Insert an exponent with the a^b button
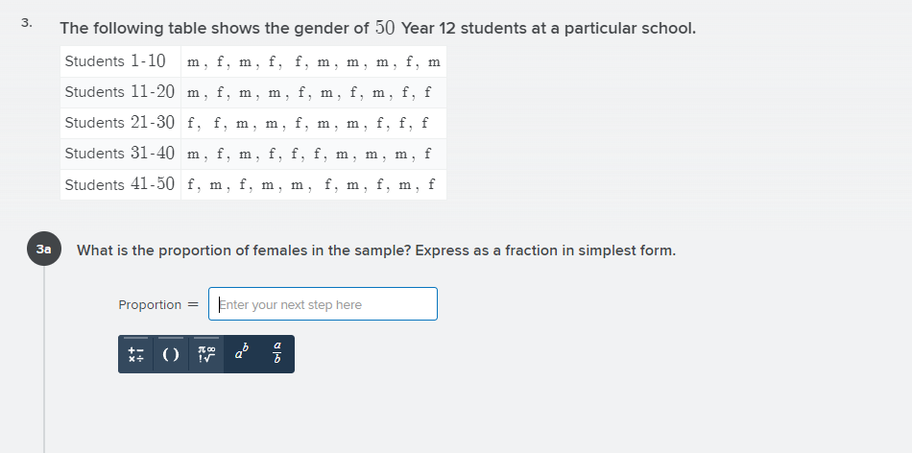Screen dimensions: 912x453 [x=241, y=354]
